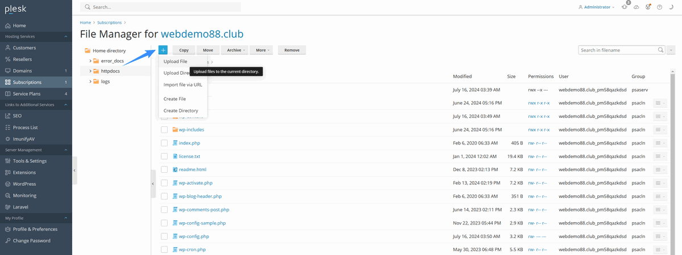
Task: Click the index.php file icon
Action: [175, 143]
